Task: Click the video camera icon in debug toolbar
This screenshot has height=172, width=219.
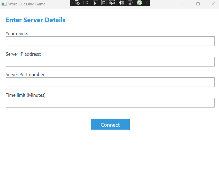Action: tap(86, 3)
